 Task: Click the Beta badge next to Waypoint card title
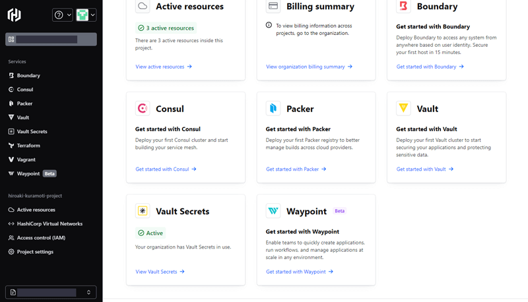[339, 211]
